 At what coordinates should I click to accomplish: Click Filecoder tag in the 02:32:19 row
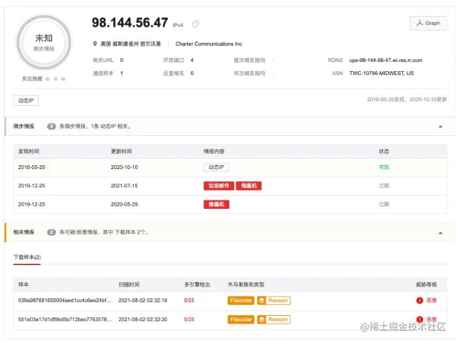pyautogui.click(x=241, y=300)
